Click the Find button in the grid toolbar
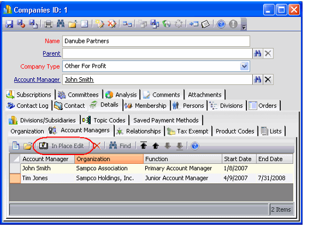This screenshot has height=230, width=309. 120,146
